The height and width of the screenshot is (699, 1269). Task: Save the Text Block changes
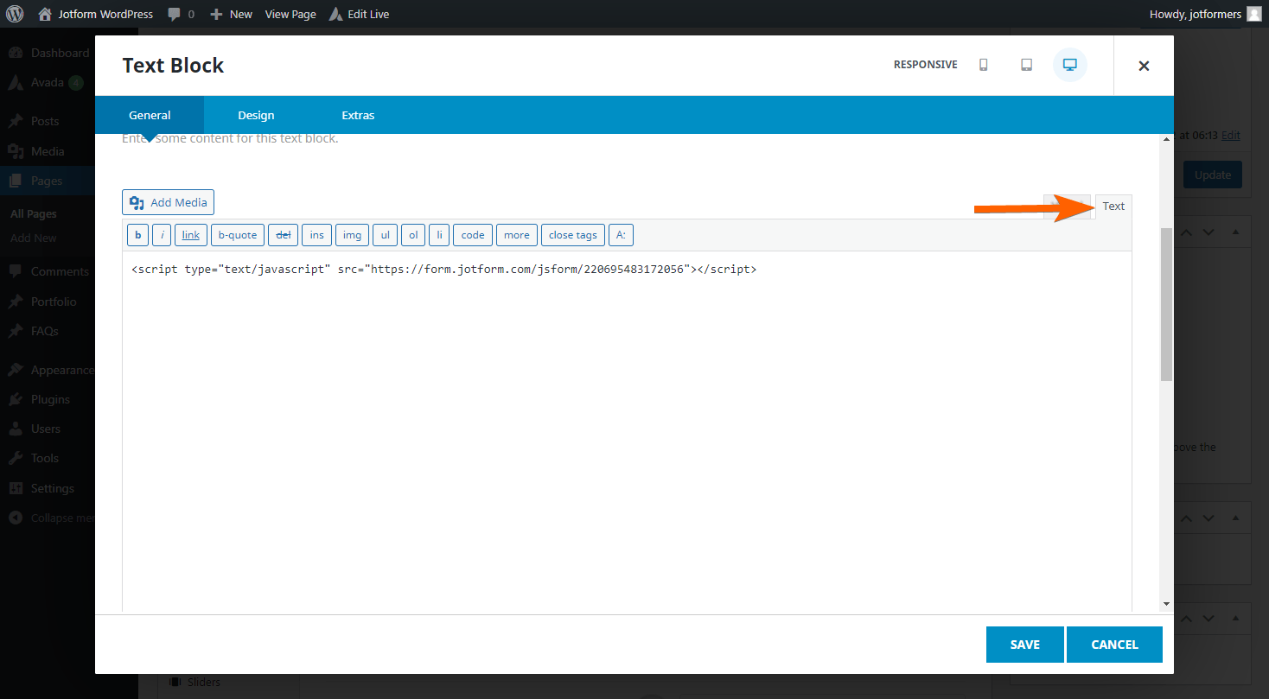pos(1025,645)
